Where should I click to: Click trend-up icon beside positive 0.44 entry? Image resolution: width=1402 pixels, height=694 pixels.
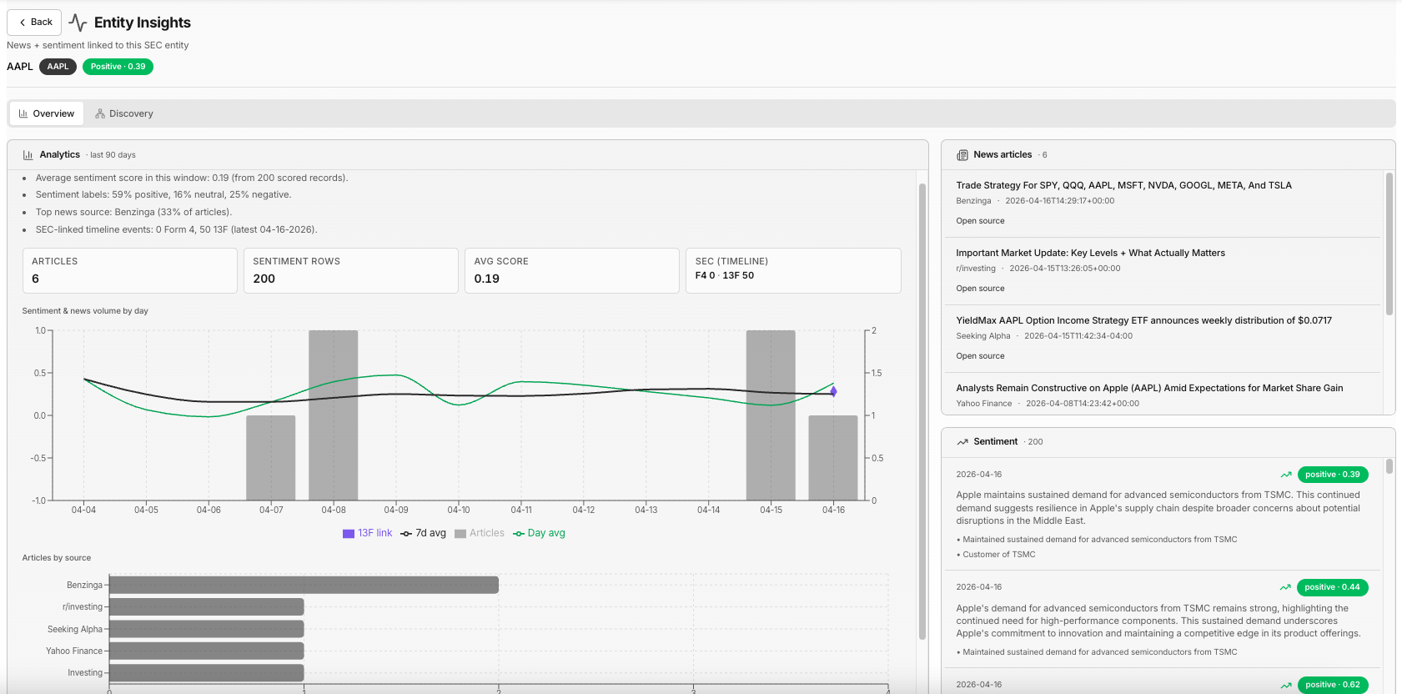coord(1285,587)
